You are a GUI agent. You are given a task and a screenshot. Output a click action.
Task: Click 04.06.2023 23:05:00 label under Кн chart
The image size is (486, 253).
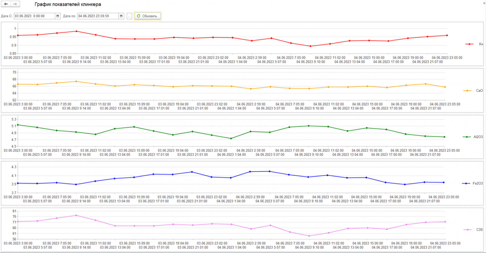pyautogui.click(x=446, y=58)
